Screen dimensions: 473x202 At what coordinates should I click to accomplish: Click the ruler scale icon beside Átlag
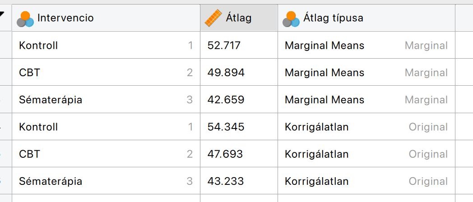(x=214, y=18)
